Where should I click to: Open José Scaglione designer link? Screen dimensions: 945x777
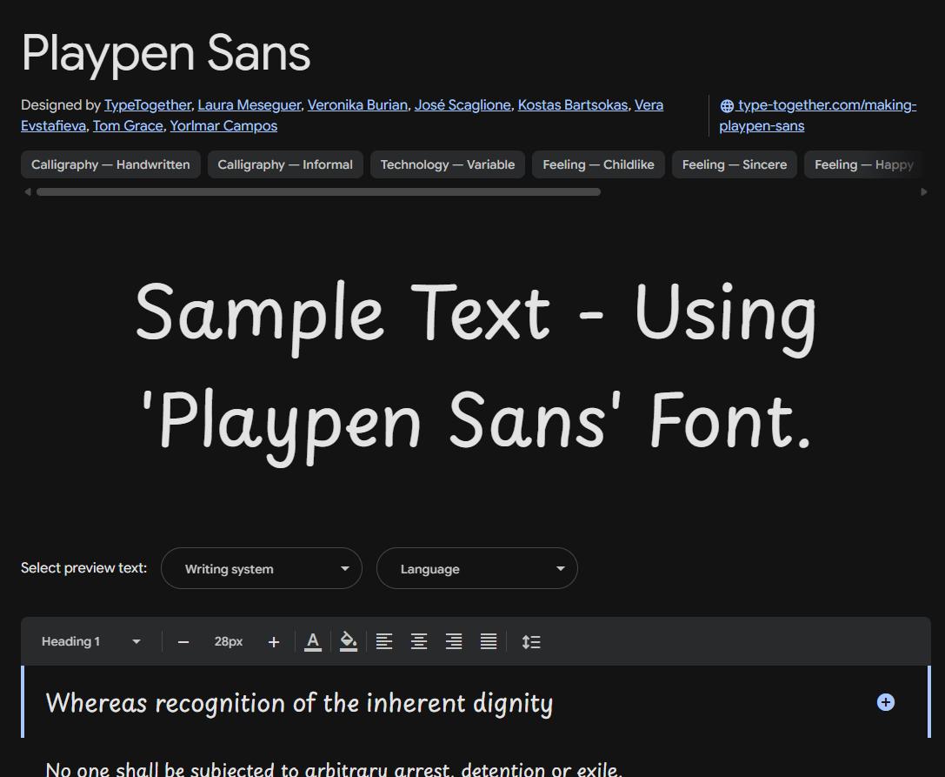(x=463, y=105)
